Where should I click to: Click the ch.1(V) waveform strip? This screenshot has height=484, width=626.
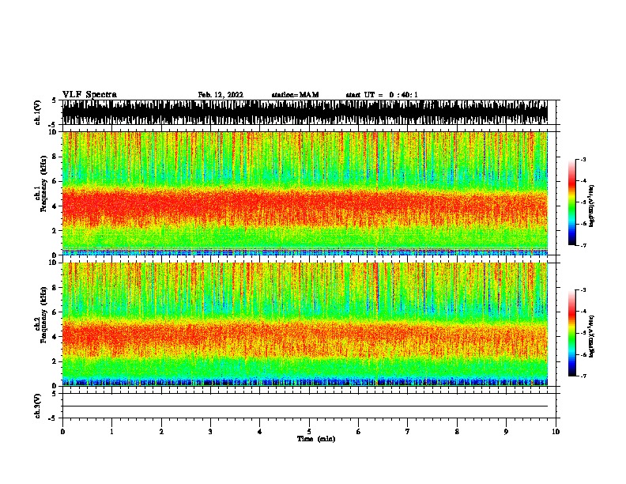tap(304, 112)
